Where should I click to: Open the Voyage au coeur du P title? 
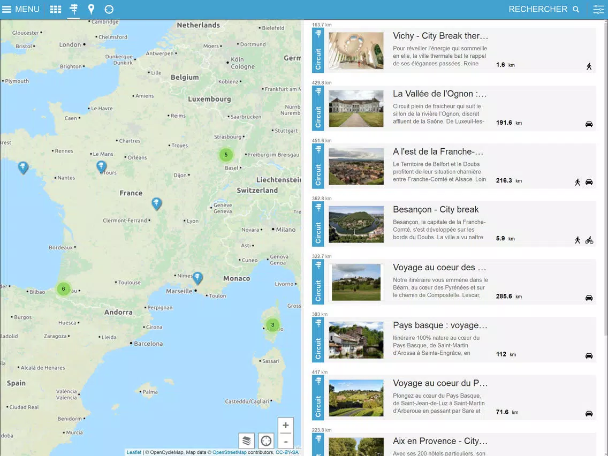click(x=440, y=383)
